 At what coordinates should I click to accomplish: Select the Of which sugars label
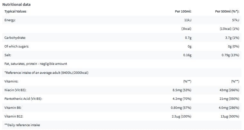coord(17,47)
